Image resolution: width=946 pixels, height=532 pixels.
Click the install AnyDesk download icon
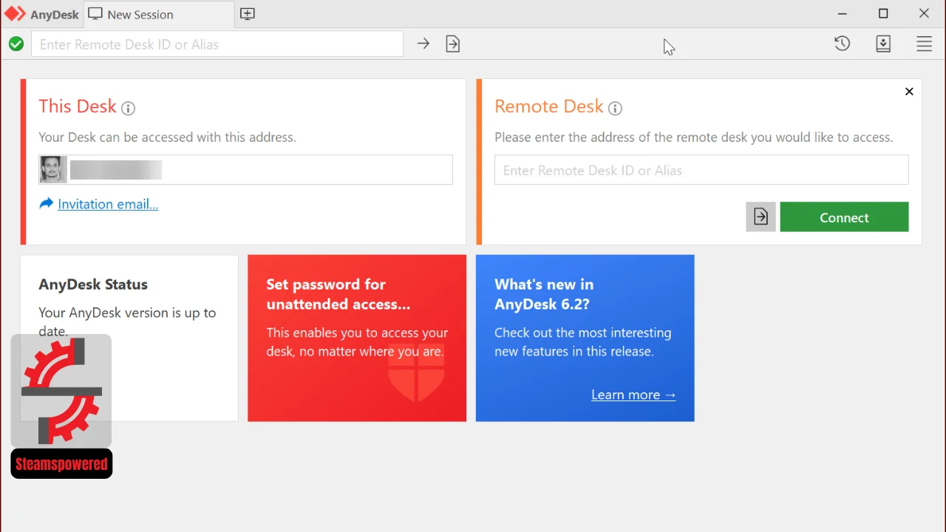[883, 44]
